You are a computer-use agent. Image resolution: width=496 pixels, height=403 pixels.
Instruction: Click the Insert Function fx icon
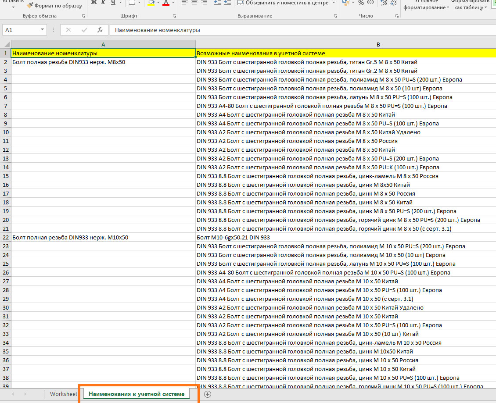pyautogui.click(x=100, y=30)
